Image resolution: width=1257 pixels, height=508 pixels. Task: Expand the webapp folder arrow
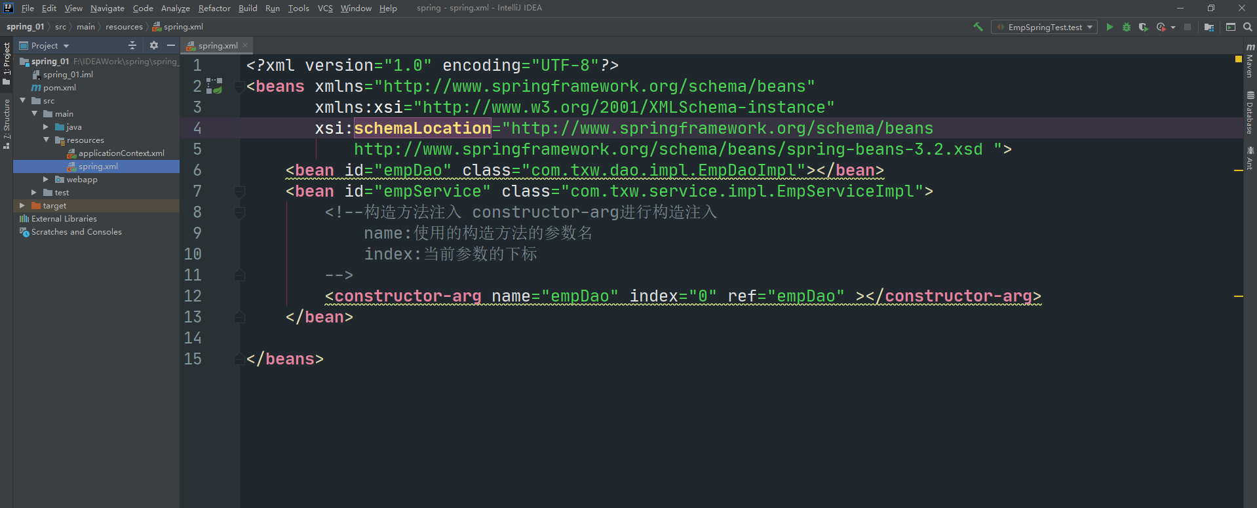tap(46, 179)
